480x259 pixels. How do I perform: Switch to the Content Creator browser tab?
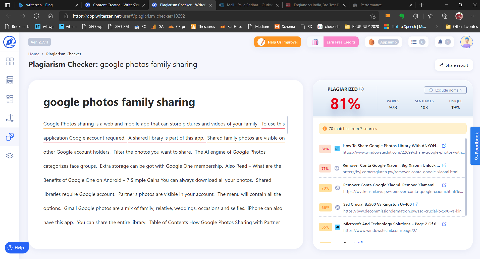coord(116,5)
